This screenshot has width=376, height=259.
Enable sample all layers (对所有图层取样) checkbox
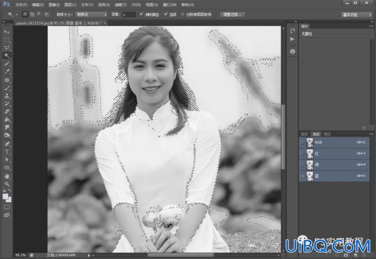pyautogui.click(x=182, y=14)
